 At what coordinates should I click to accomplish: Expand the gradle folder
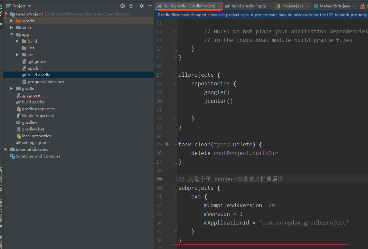pos(12,89)
